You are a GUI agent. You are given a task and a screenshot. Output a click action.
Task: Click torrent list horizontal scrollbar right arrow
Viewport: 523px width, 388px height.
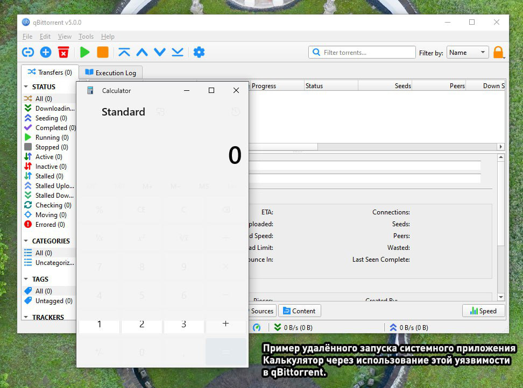[x=500, y=147]
